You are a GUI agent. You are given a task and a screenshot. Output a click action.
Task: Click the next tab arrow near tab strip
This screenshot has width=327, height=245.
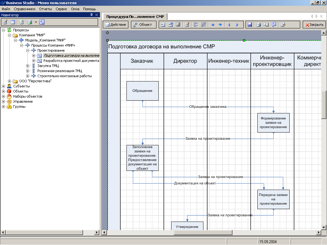coord(316,16)
